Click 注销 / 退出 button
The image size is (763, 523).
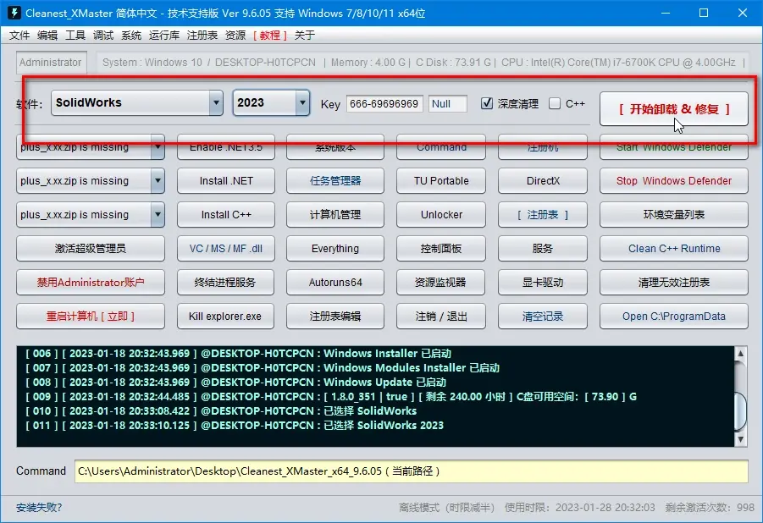pos(441,317)
